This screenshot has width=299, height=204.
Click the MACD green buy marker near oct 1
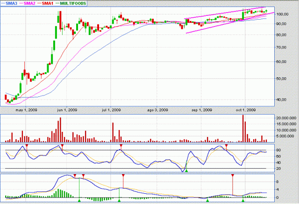(x=243, y=200)
